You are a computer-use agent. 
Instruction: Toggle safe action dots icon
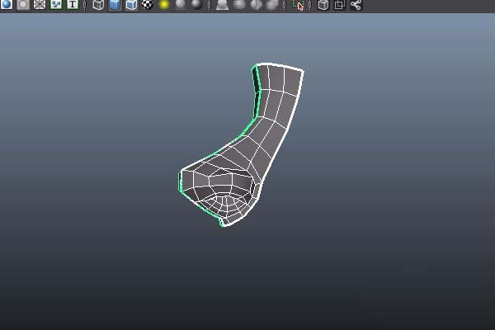pyautogui.click(x=56, y=4)
